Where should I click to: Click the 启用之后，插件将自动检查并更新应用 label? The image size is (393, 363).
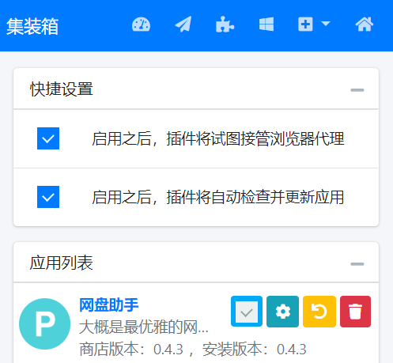tap(218, 197)
